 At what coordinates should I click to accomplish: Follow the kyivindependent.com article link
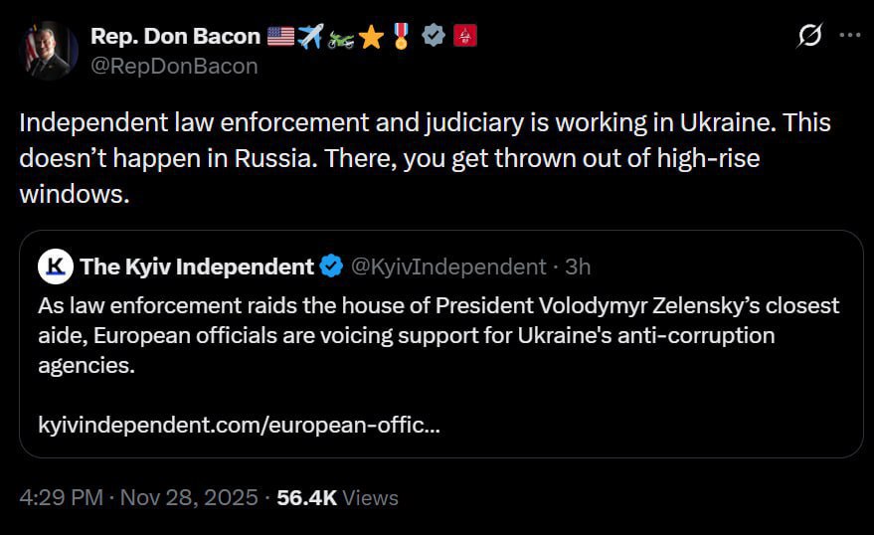click(240, 427)
